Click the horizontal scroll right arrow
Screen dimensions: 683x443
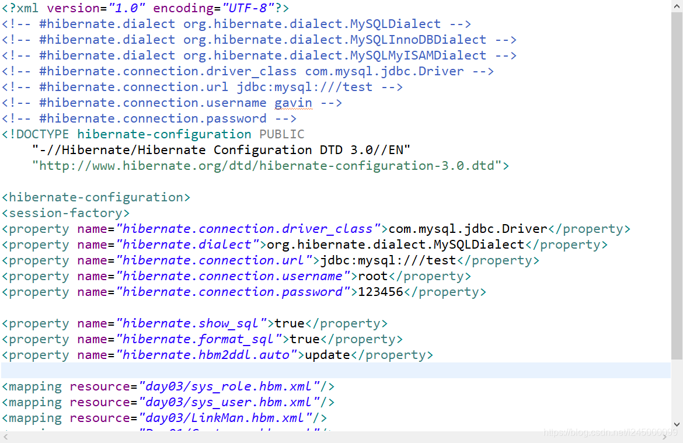click(x=665, y=437)
